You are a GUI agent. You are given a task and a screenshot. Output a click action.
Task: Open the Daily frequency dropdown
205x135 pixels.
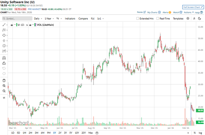38,19
